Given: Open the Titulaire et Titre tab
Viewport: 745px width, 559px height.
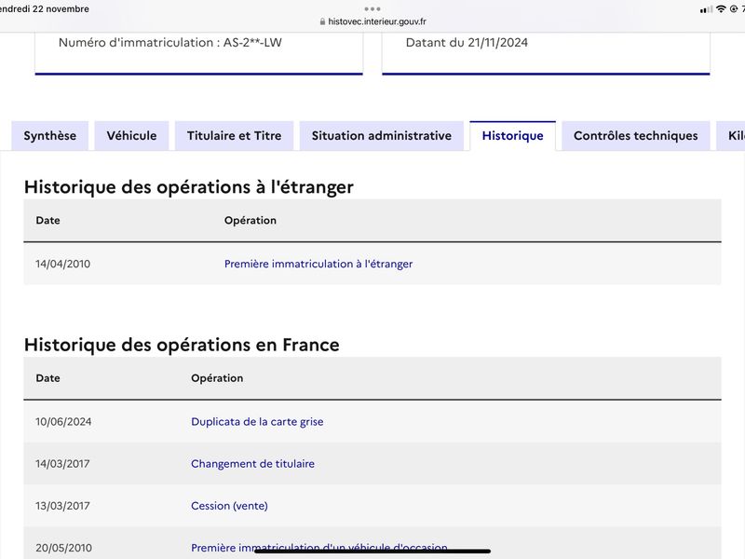Looking at the screenshot, I should click(235, 136).
